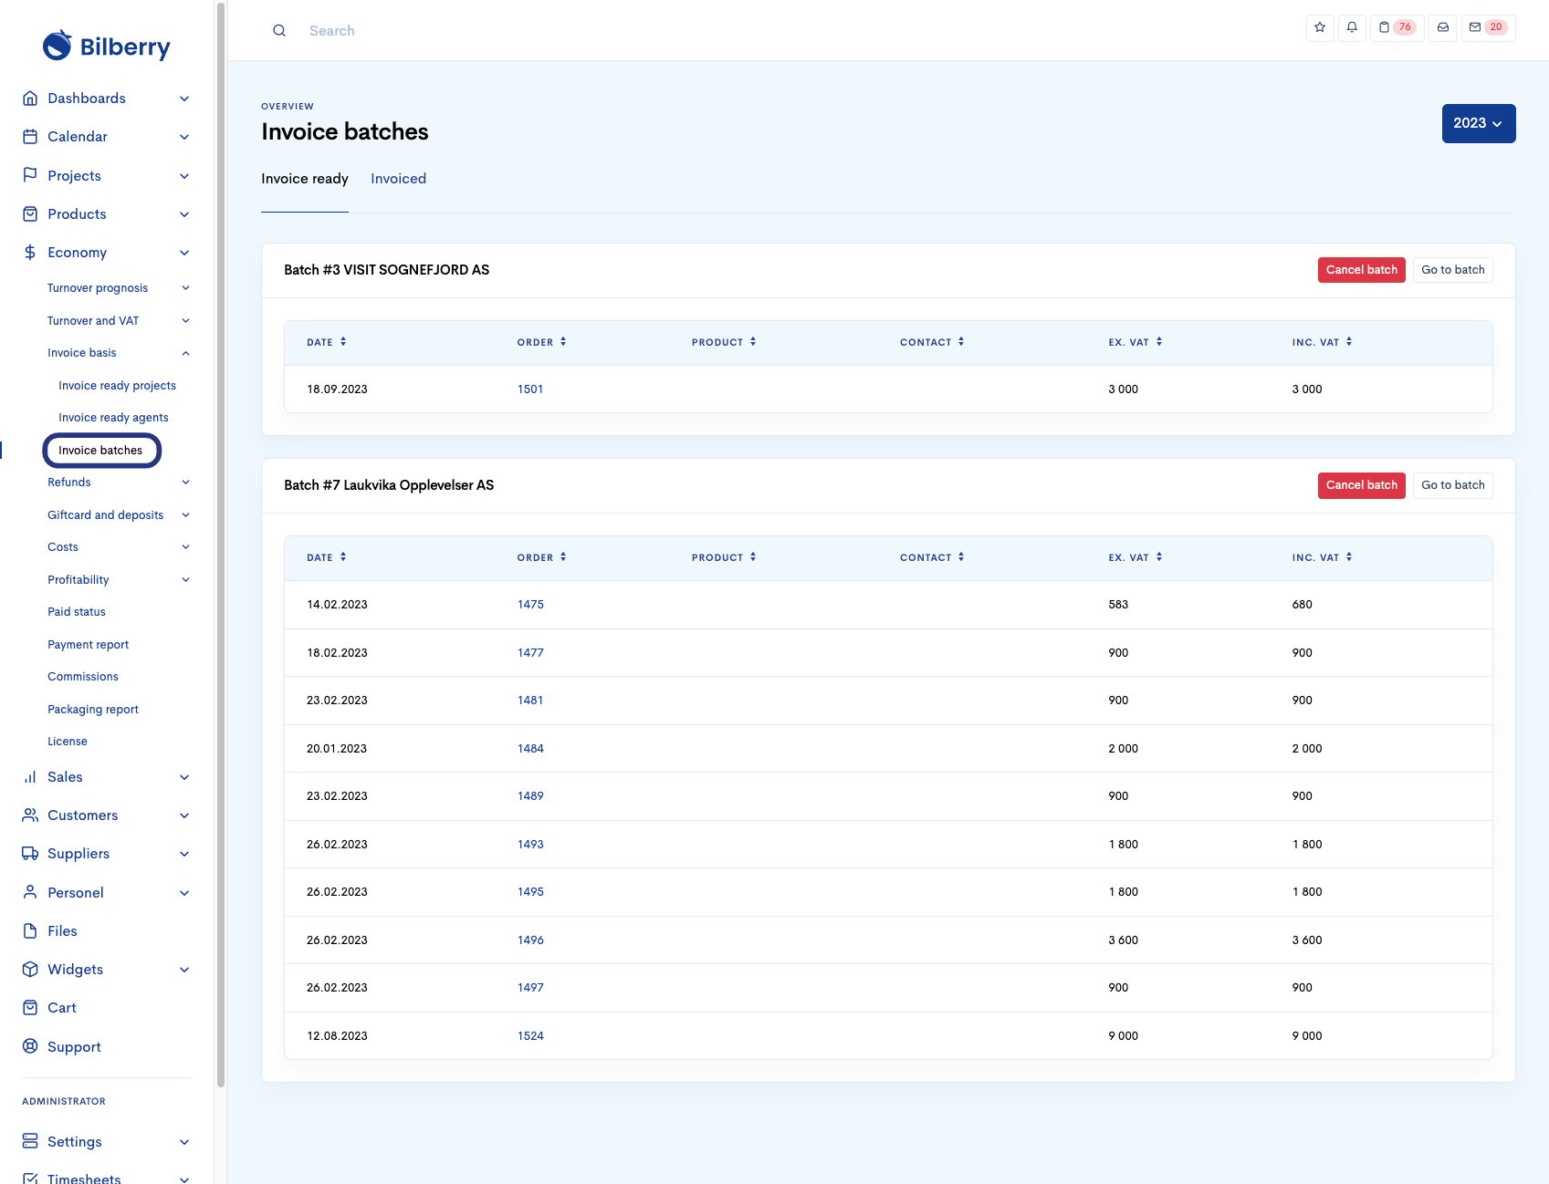Viewport: 1549px width, 1184px height.
Task: Expand Giftcard and deposits submenu
Action: tap(185, 515)
